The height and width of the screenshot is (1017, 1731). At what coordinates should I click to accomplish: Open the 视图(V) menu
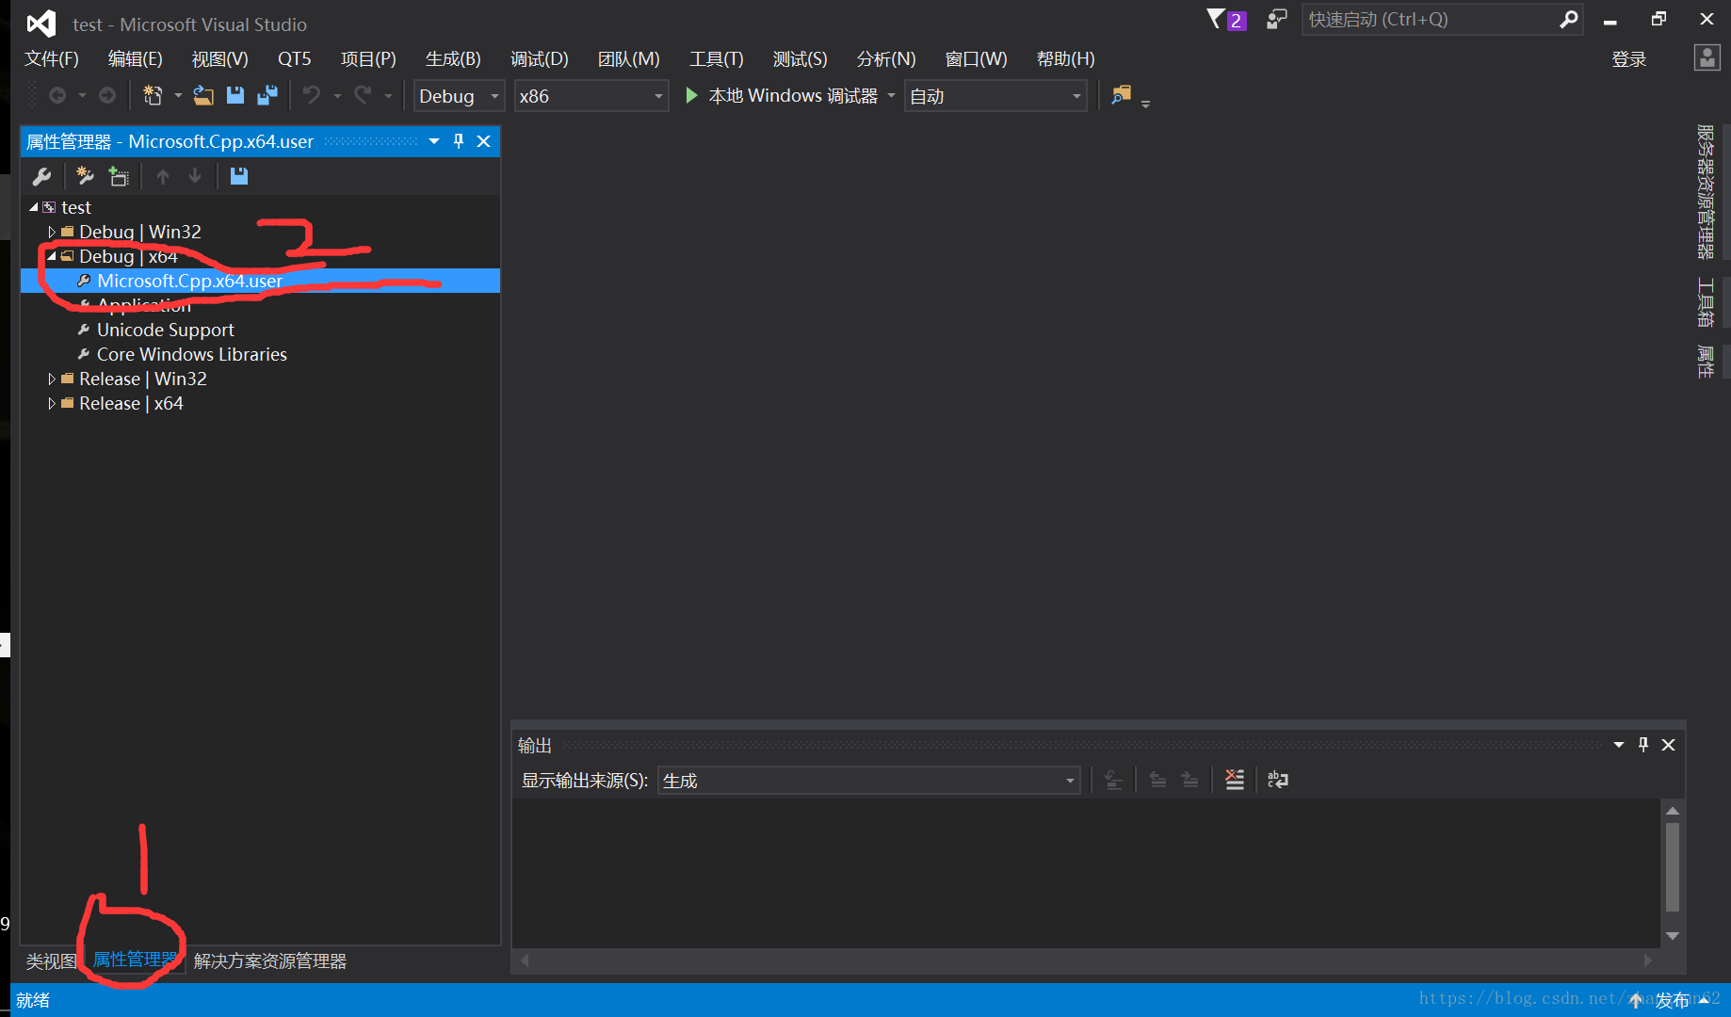tap(219, 58)
